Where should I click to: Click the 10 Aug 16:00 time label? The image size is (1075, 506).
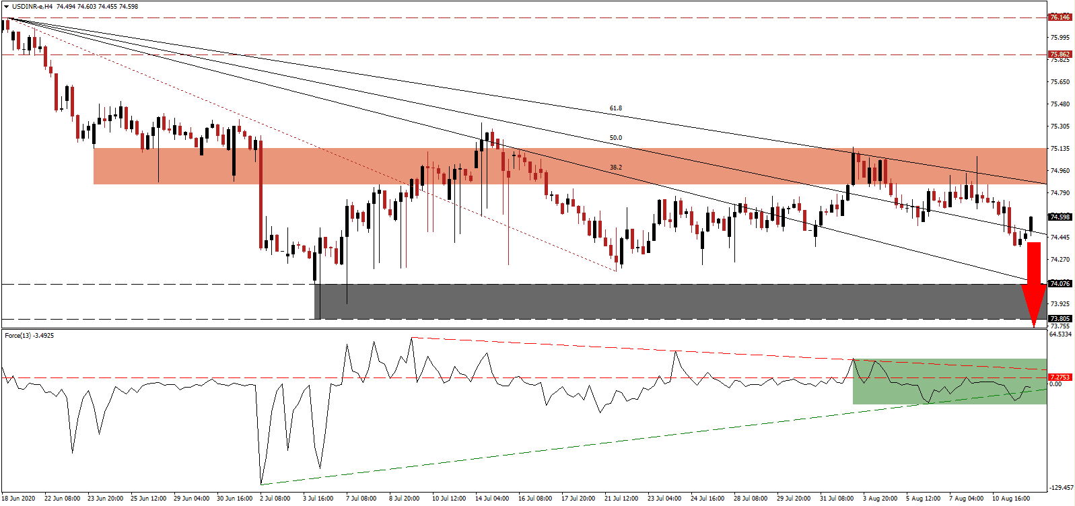click(1012, 499)
